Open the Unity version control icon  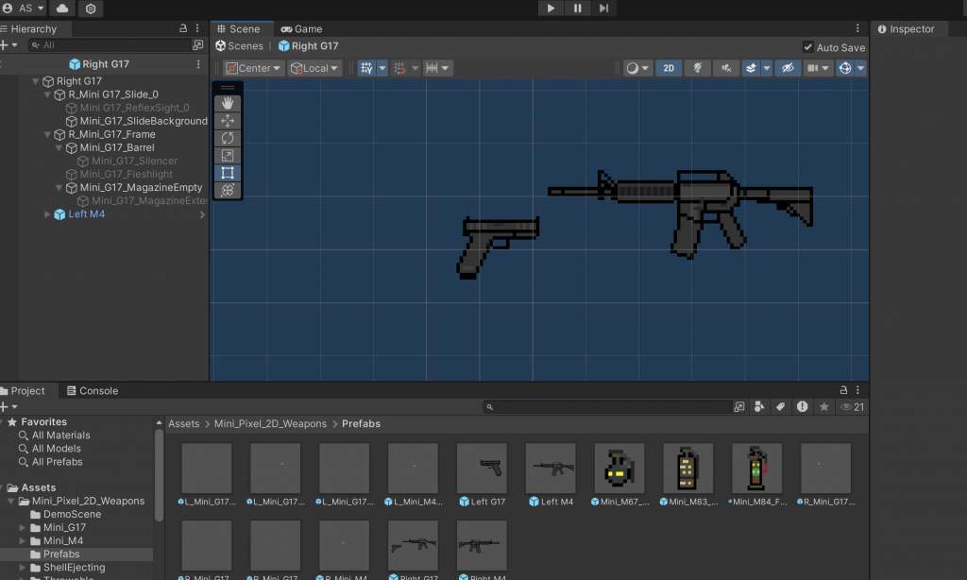click(x=91, y=9)
